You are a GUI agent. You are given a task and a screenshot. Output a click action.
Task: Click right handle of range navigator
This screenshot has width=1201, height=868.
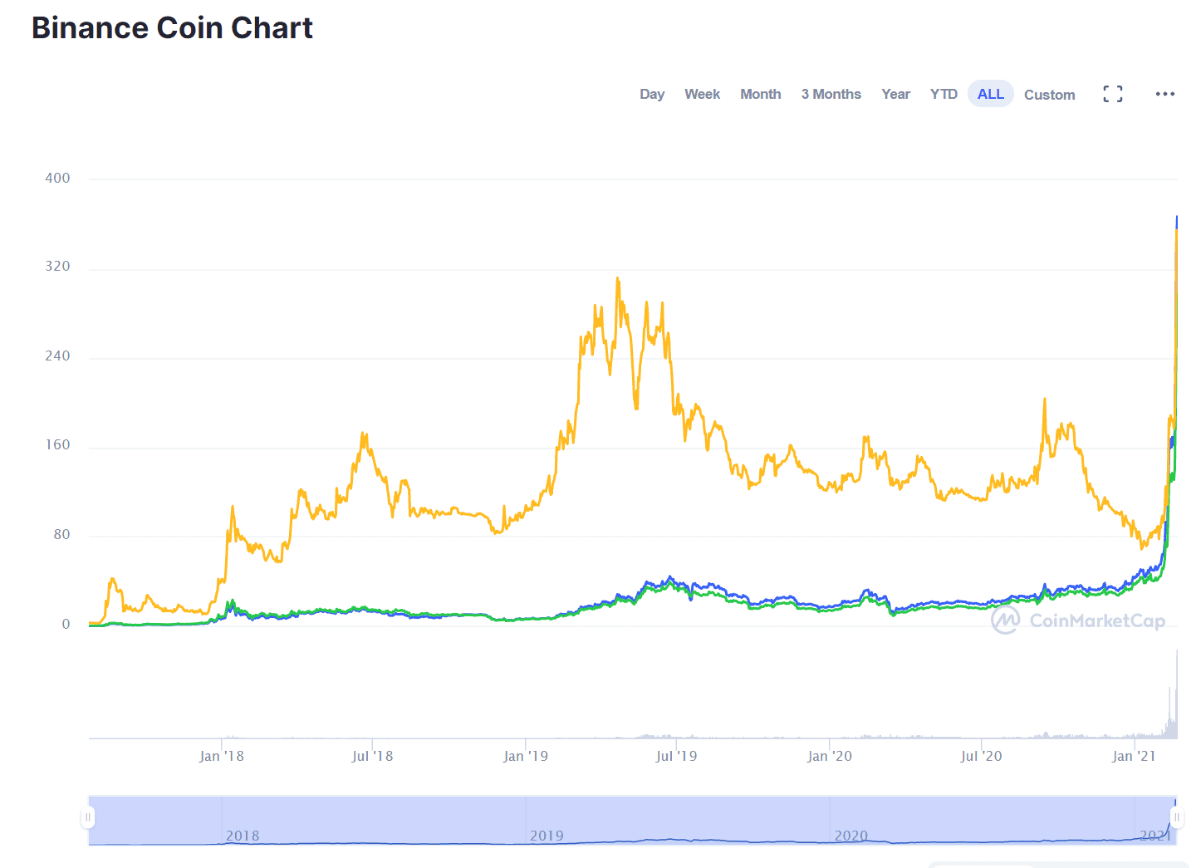coord(1177,817)
